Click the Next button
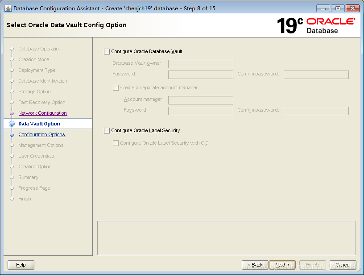 click(x=282, y=265)
